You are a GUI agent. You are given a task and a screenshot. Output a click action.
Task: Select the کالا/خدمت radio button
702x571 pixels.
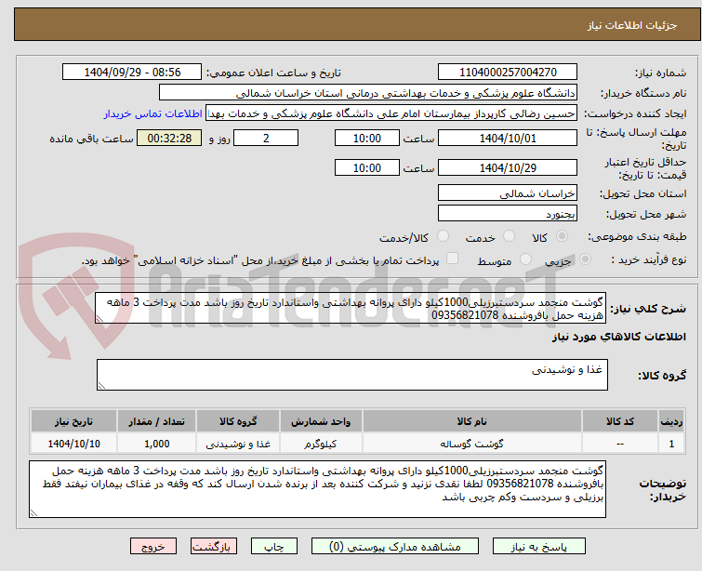pyautogui.click(x=443, y=235)
